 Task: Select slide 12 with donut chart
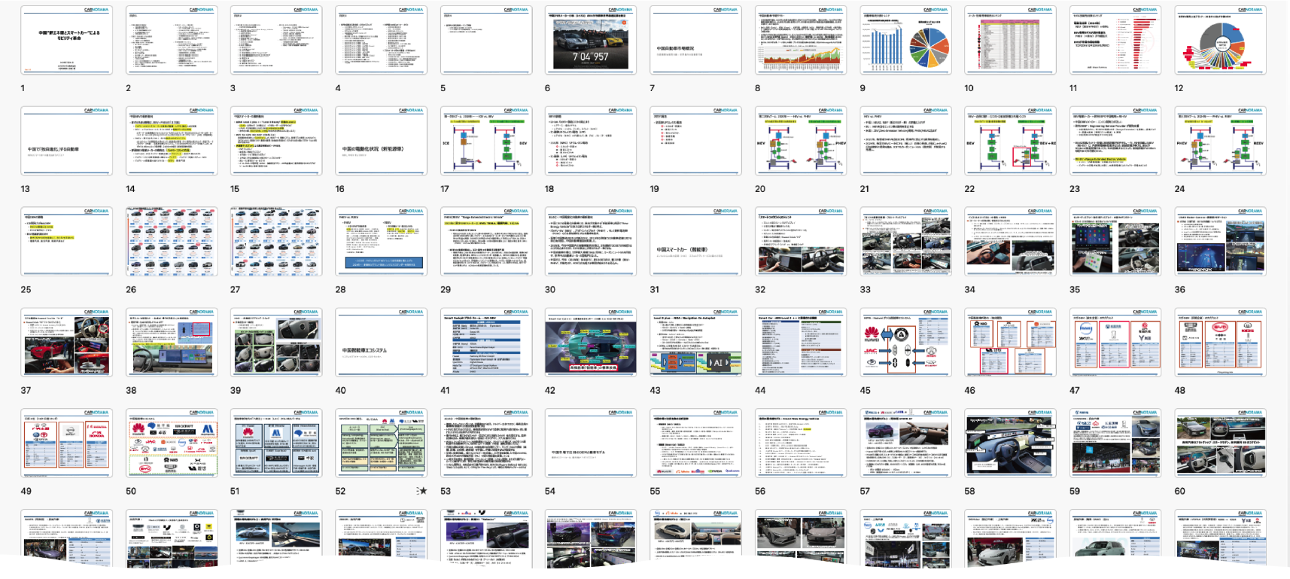(x=1221, y=40)
